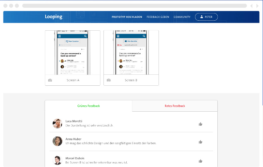The image size is (263, 167).
Task: Click the browser address bar
Action: click(134, 6)
